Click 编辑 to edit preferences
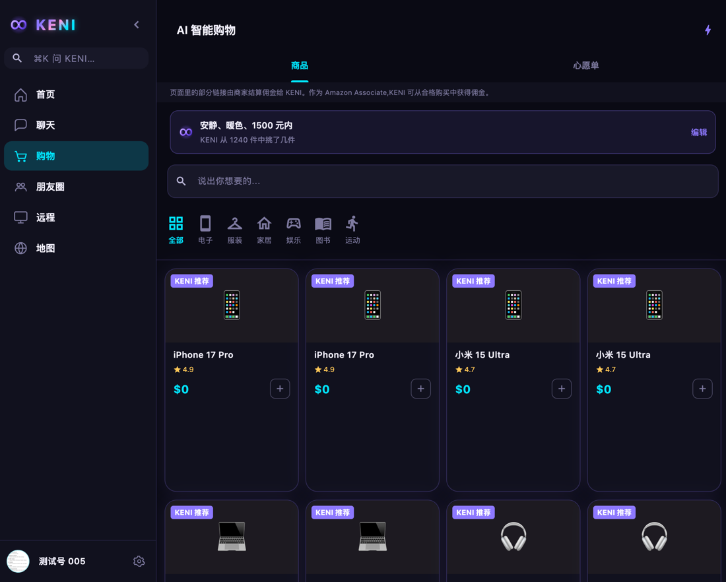Image resolution: width=726 pixels, height=582 pixels. [x=699, y=133]
